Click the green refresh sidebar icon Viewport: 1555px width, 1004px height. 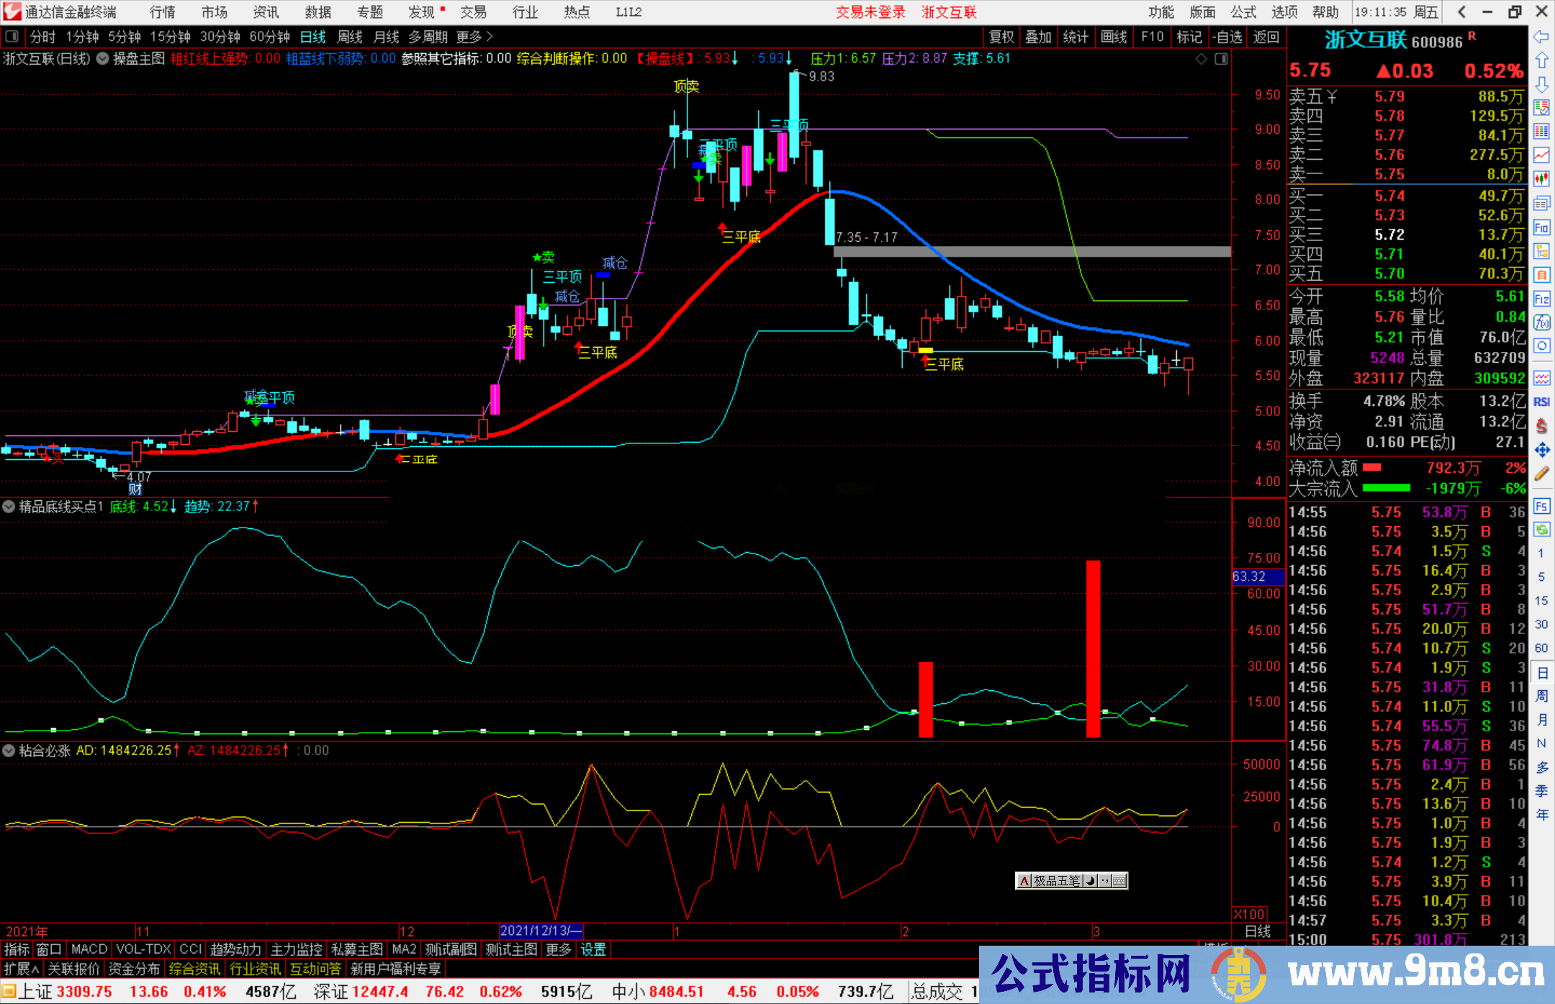coord(1541,530)
